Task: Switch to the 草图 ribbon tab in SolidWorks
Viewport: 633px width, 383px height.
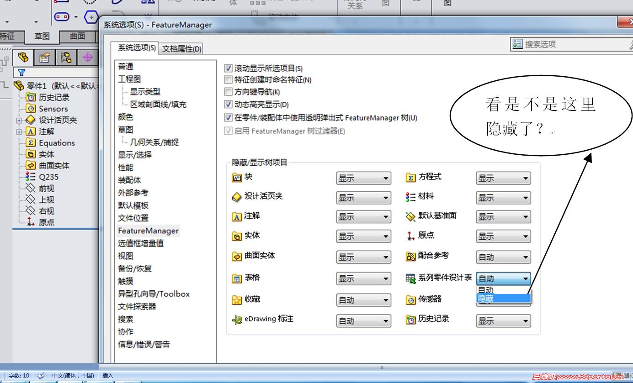Action: (x=42, y=36)
